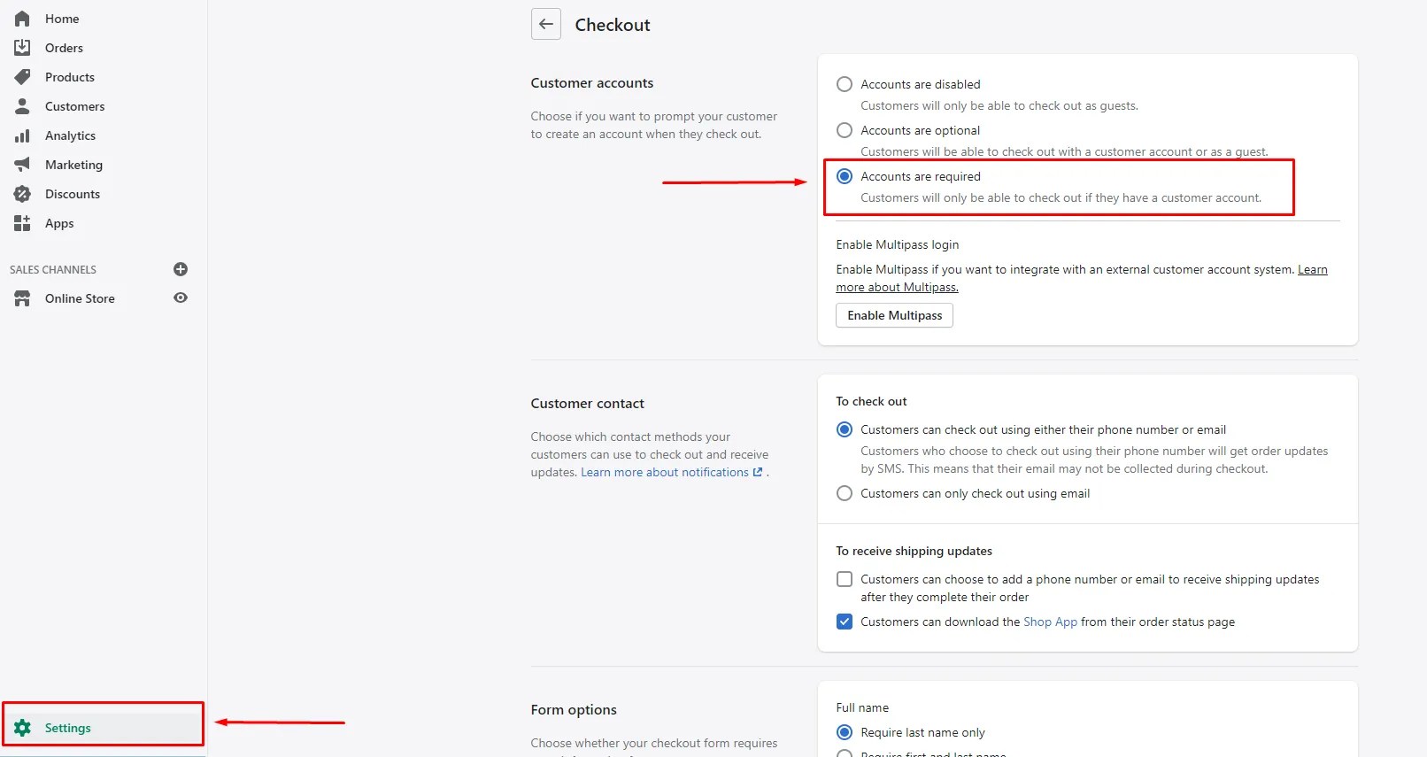Click the Analytics bar chart icon
This screenshot has width=1427, height=757.
pos(22,135)
